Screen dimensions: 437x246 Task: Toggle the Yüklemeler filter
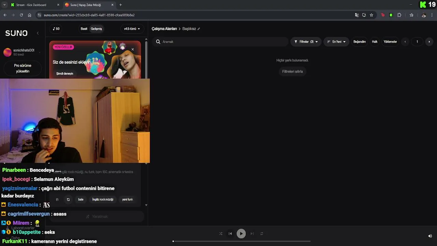pyautogui.click(x=390, y=42)
